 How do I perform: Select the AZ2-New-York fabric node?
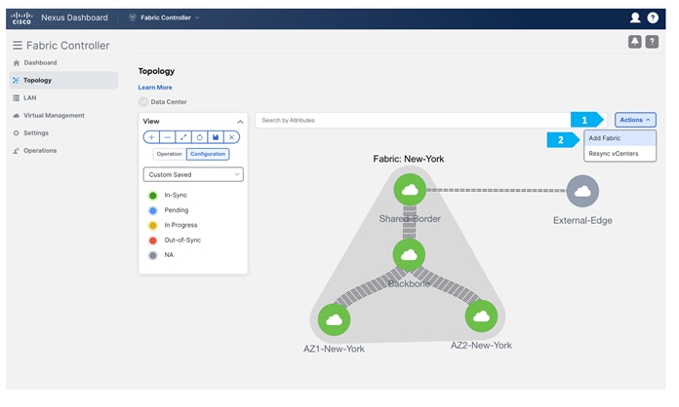point(481,315)
